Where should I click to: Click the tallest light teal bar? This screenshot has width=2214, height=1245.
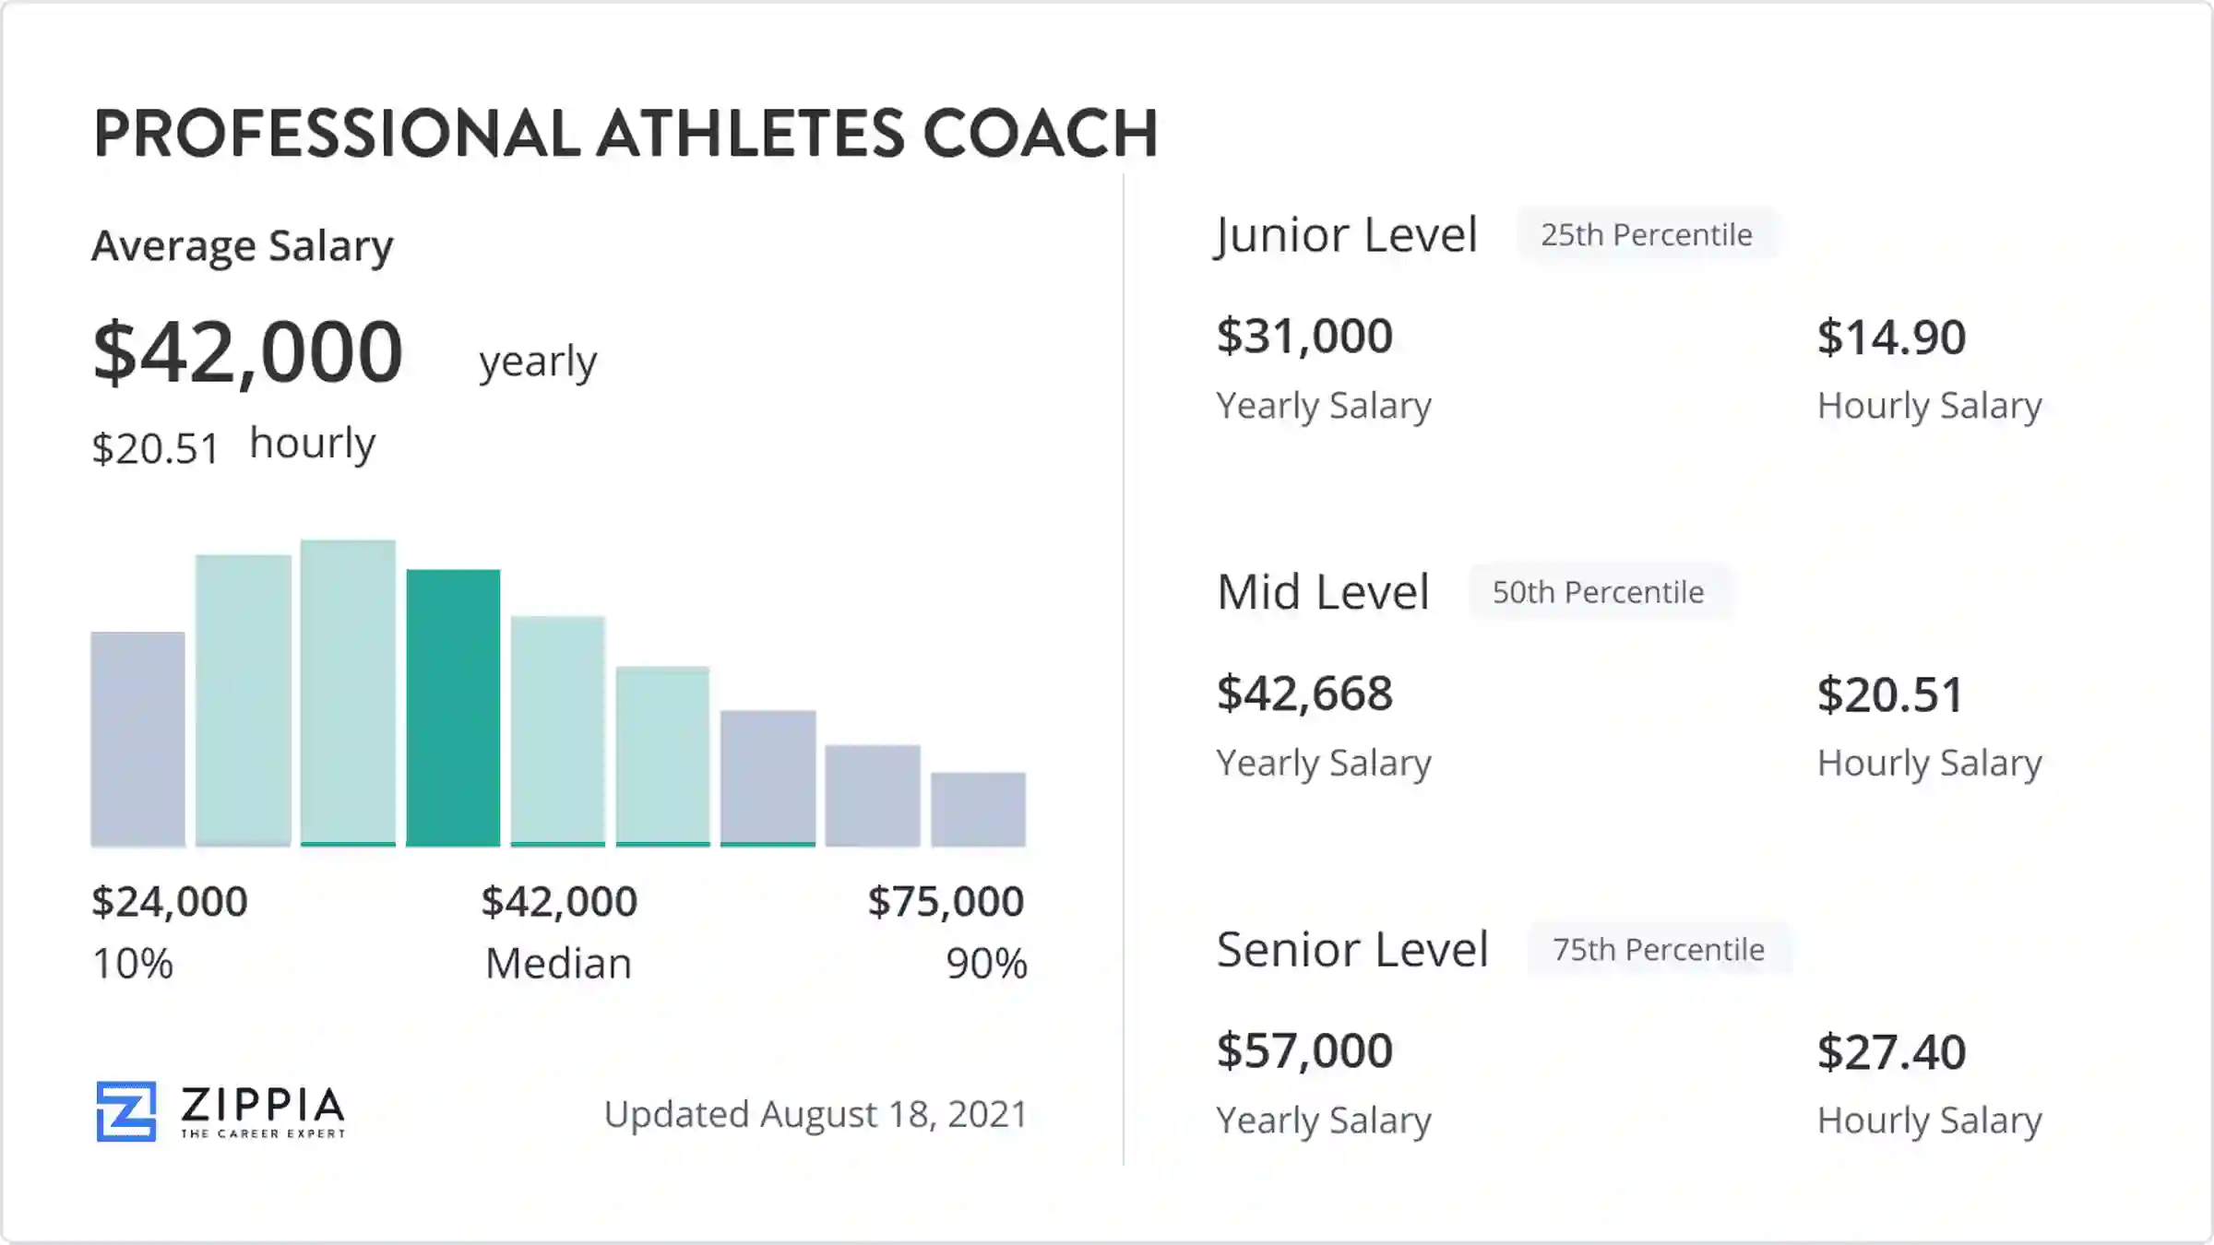(348, 693)
